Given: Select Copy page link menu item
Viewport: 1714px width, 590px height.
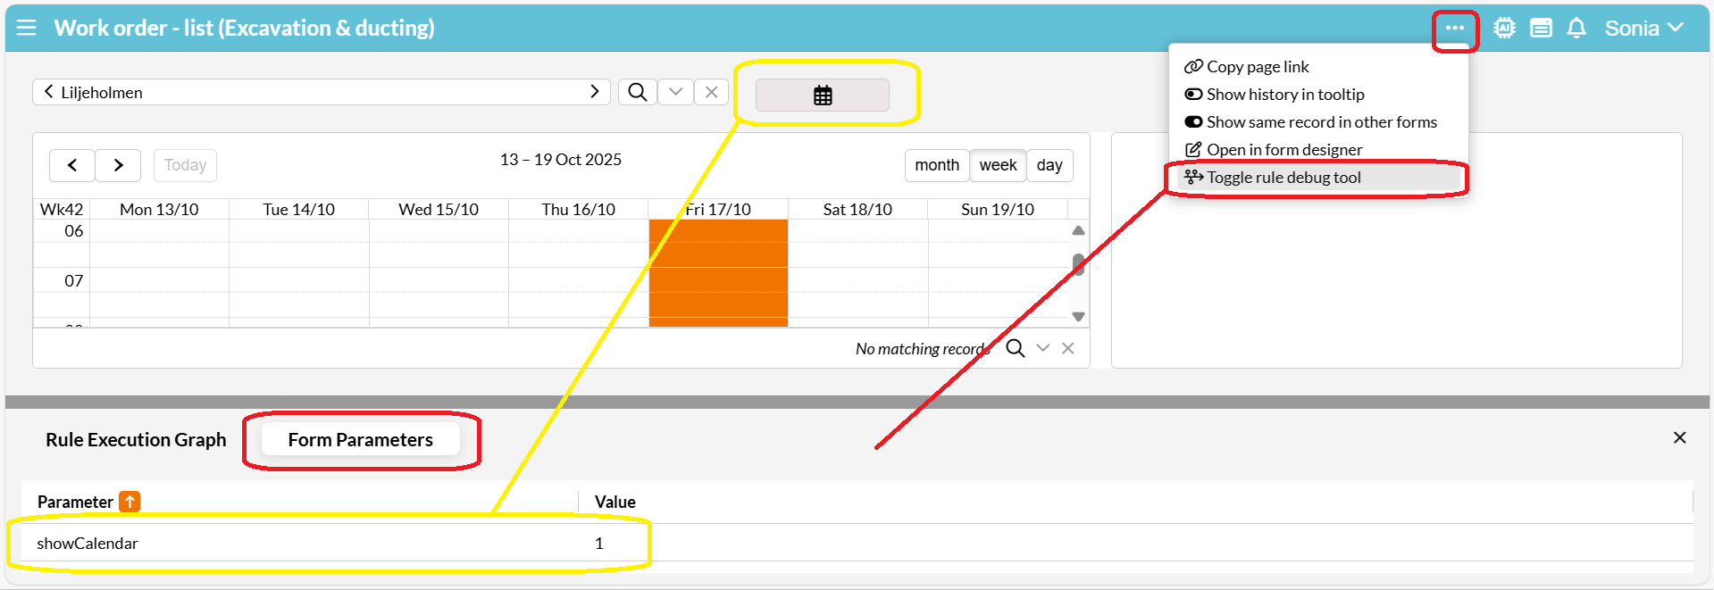Looking at the screenshot, I should click(1257, 67).
